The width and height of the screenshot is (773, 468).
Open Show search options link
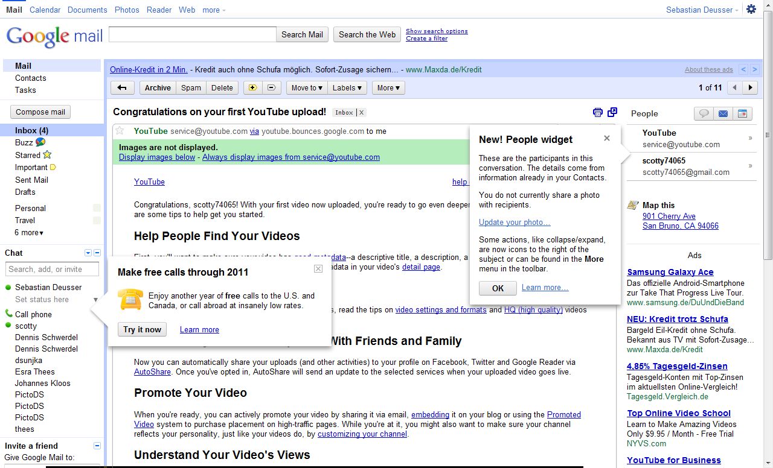(437, 31)
